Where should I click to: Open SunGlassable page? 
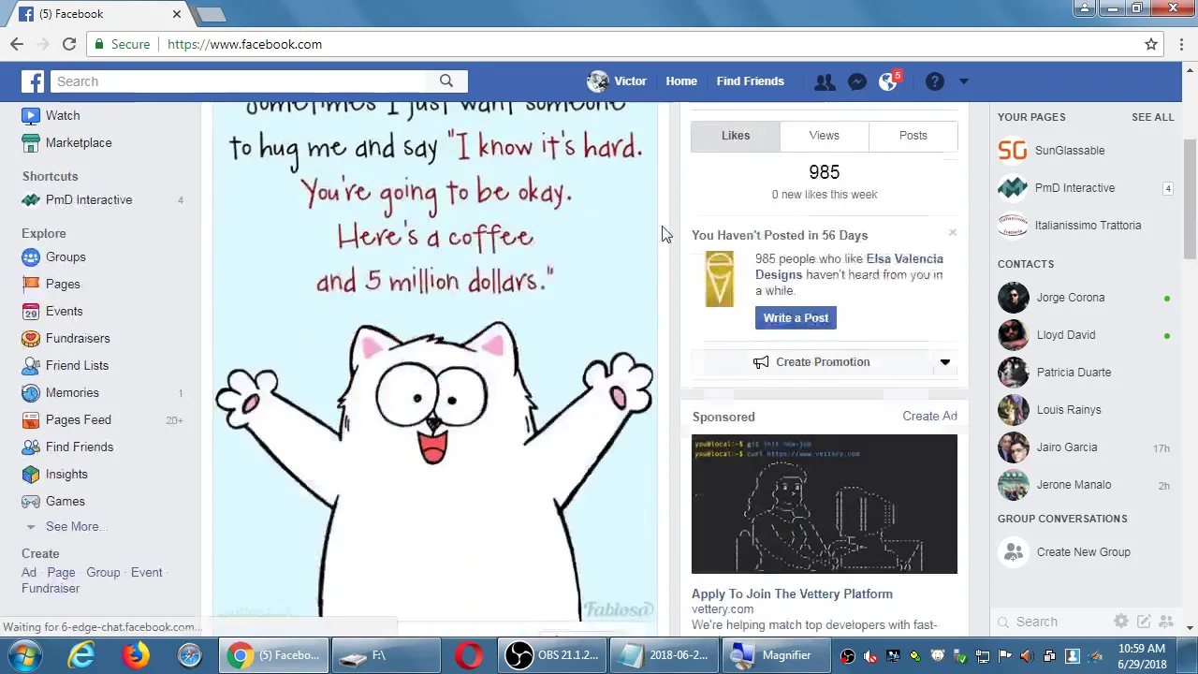point(1069,150)
